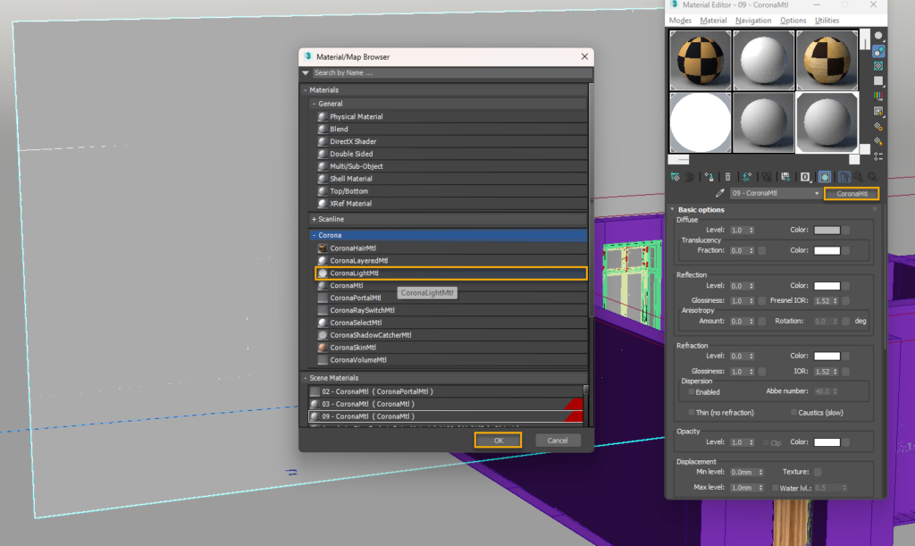The image size is (915, 546).
Task: Enable Thin (no refraction) checkbox
Action: [692, 413]
